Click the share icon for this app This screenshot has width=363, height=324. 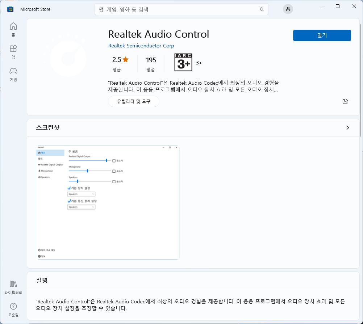click(345, 101)
